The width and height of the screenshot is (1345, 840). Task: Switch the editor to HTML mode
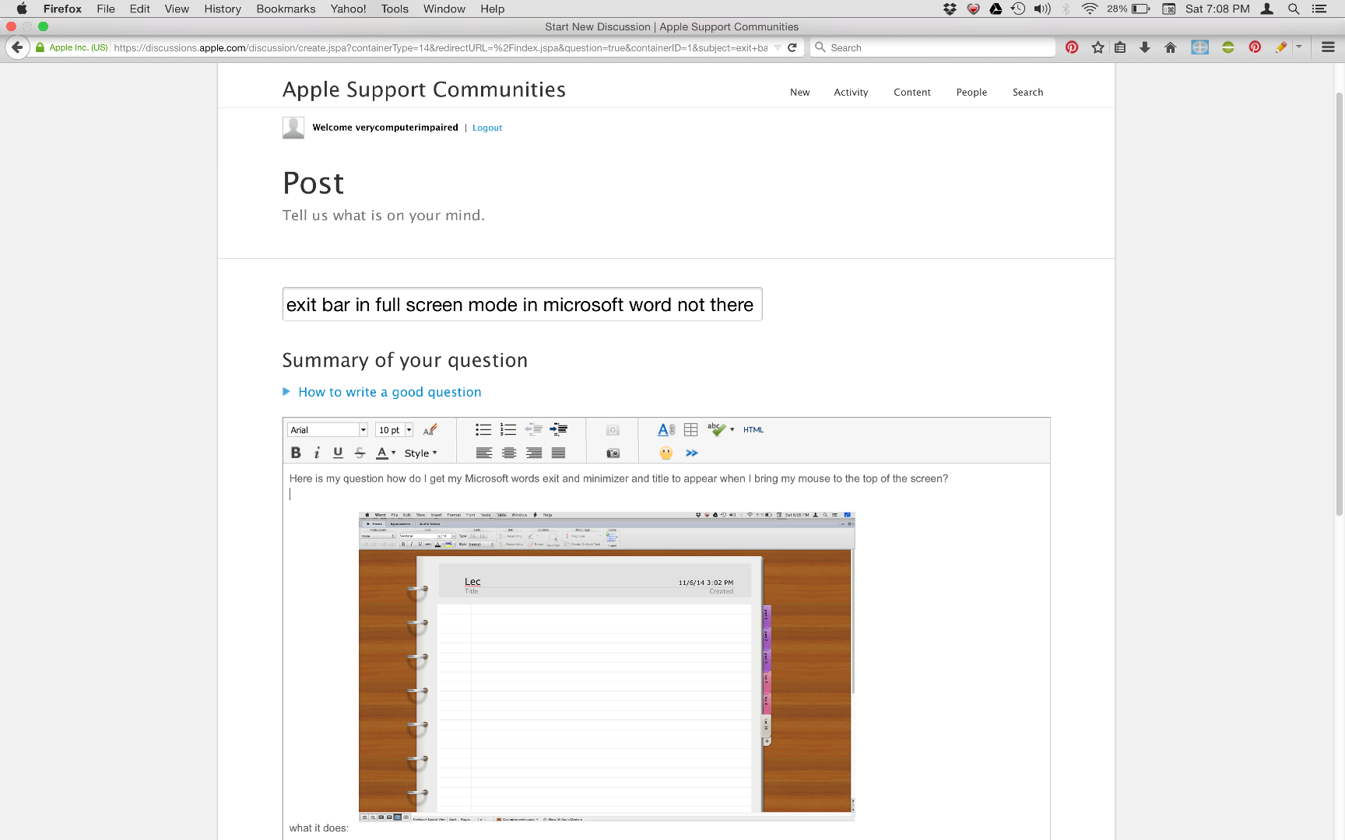pyautogui.click(x=753, y=429)
